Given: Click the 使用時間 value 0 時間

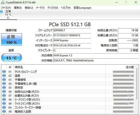Looking at the screenshot, I should (129, 50).
